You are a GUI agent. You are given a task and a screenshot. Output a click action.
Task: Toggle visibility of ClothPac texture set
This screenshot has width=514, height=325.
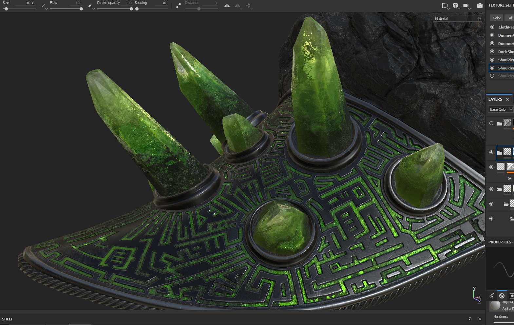[492, 27]
